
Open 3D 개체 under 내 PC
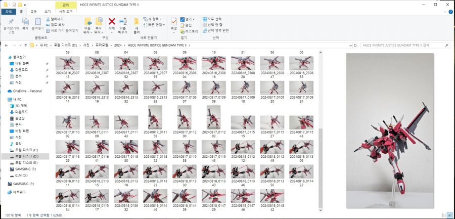coord(19,106)
